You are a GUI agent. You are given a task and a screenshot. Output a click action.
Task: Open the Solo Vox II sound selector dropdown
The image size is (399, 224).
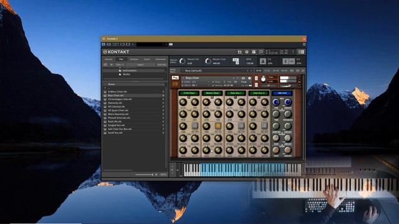coord(259,93)
